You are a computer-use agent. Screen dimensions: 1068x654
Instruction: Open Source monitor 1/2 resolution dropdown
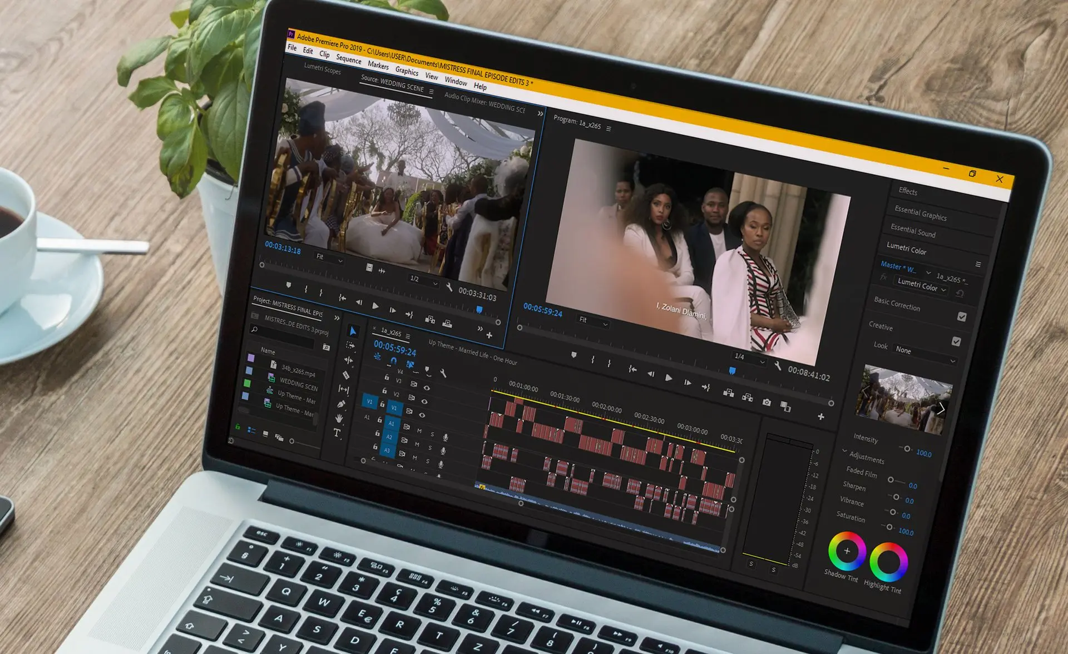click(424, 281)
